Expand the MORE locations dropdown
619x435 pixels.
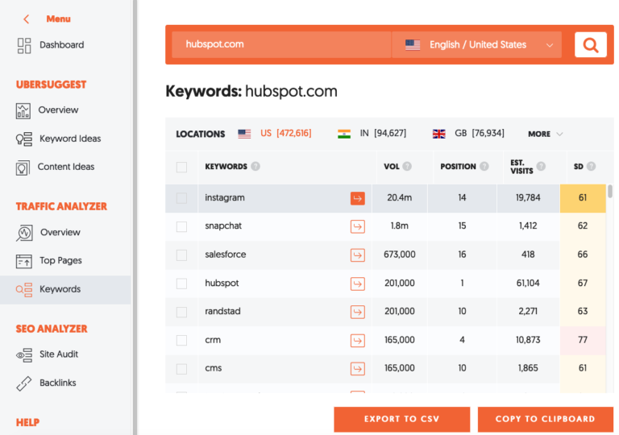545,134
